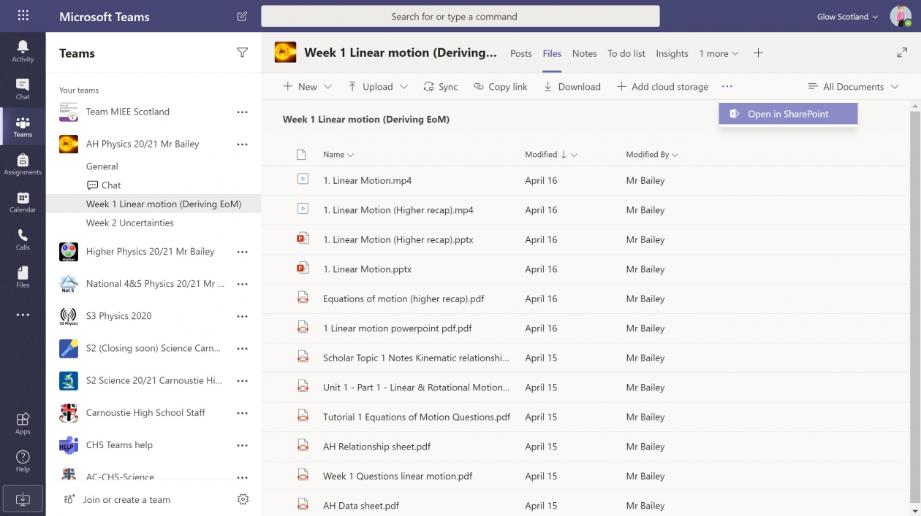The height and width of the screenshot is (516, 921).
Task: Click the user profile picture
Action: 900,16
